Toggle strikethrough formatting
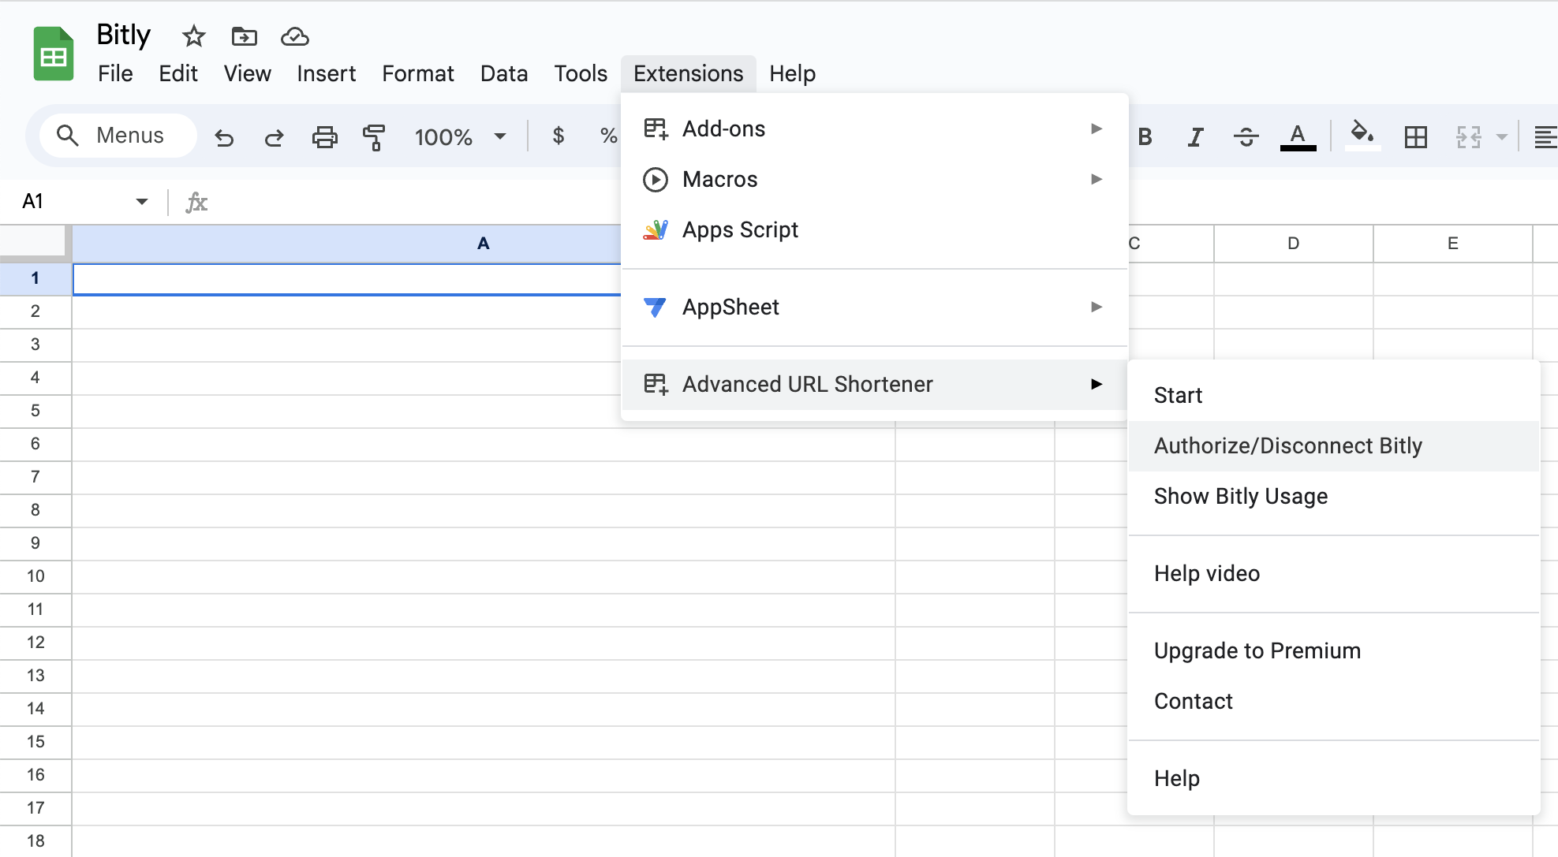Viewport: 1558px width, 857px height. 1246,137
